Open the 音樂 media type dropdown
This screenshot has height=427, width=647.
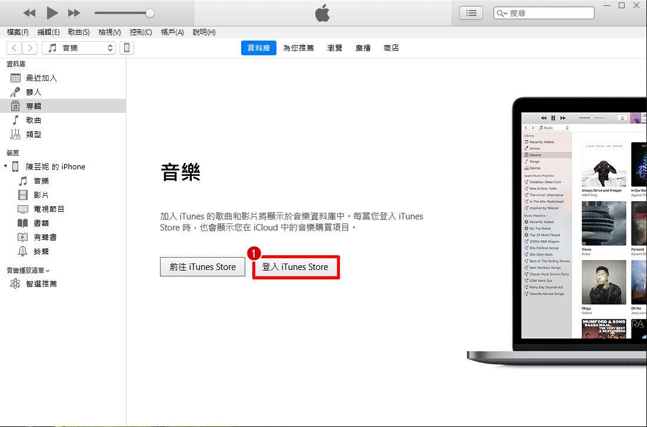click(79, 48)
